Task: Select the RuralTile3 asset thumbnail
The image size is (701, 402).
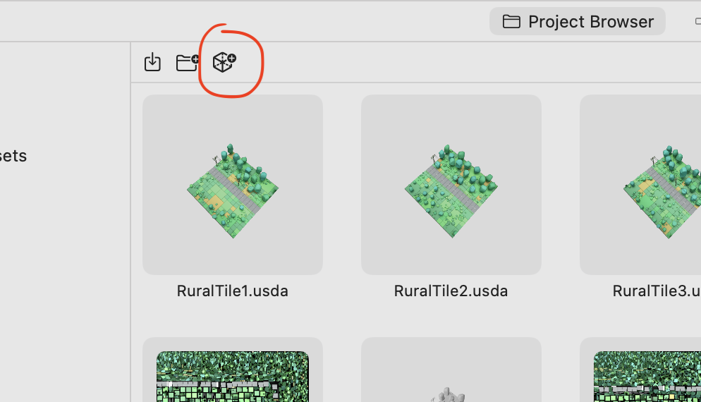Action: [640, 185]
